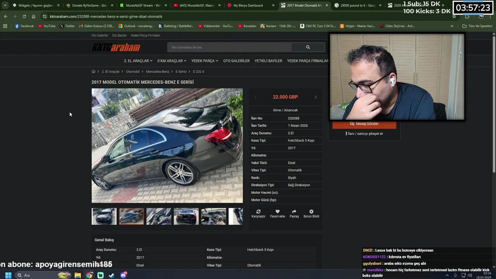Click İlanı / satıcıyı şikayet et link
The image size is (496, 279).
(x=364, y=134)
